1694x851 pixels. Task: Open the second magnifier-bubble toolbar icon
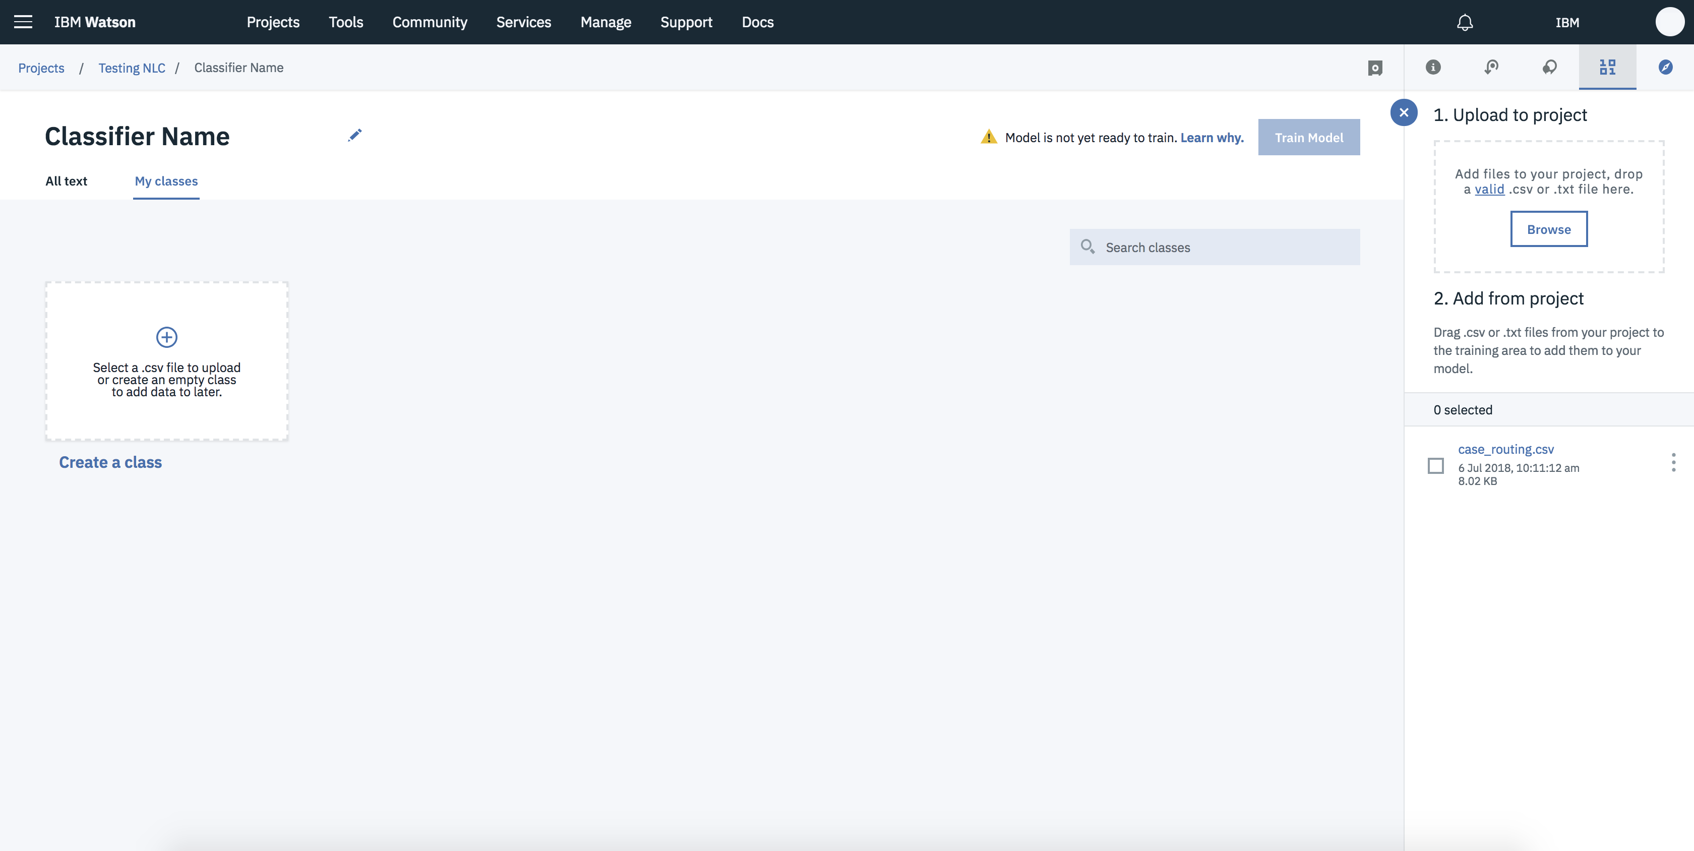coord(1491,67)
